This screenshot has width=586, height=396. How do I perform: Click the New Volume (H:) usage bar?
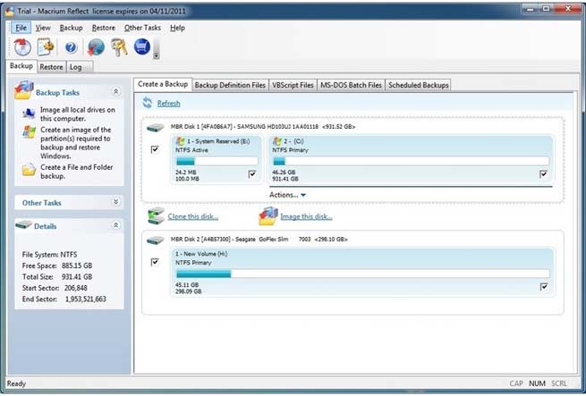[x=362, y=274]
